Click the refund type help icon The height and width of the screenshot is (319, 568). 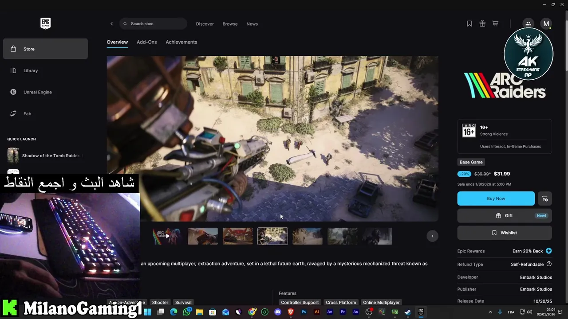coord(549,264)
